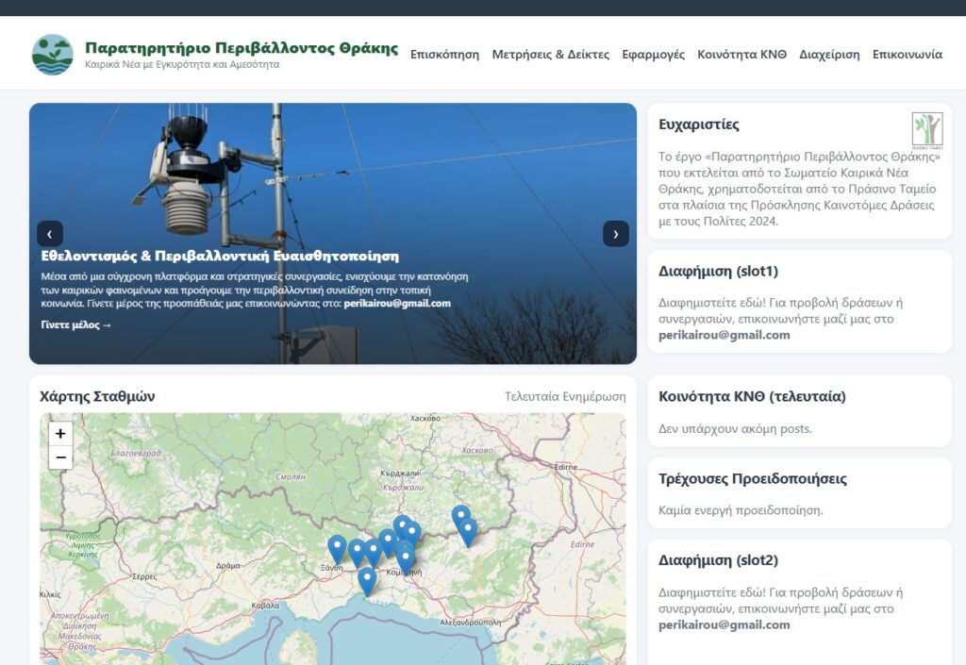Click perikairou@gmail.com in Διαφήμιση (slot2) card
Viewport: 966px width, 665px height.
pos(724,624)
